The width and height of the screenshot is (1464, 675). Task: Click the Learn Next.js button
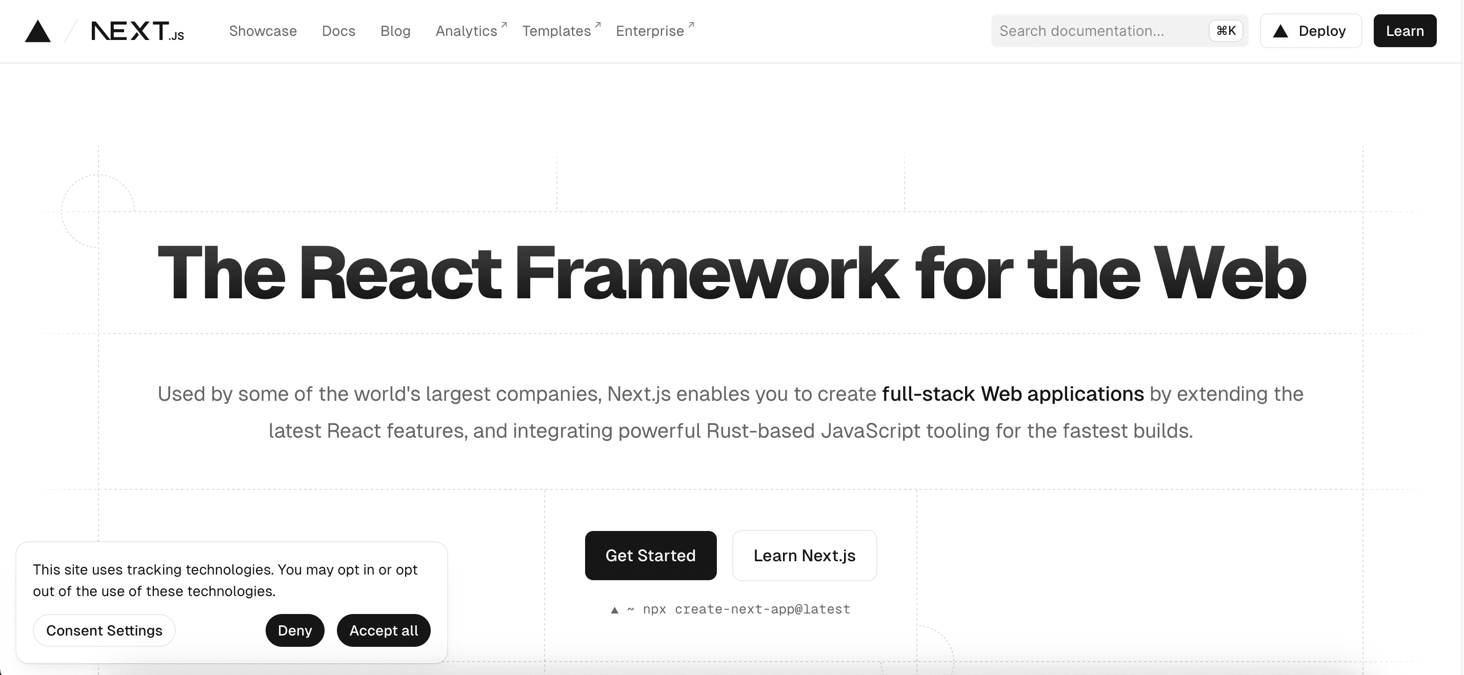804,555
